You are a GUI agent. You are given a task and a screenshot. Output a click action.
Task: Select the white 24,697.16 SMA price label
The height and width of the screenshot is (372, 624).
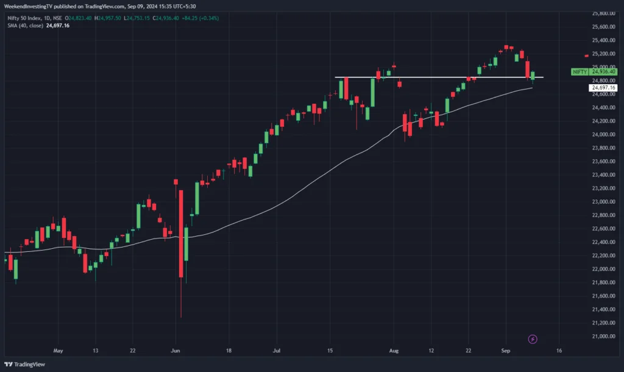[603, 88]
